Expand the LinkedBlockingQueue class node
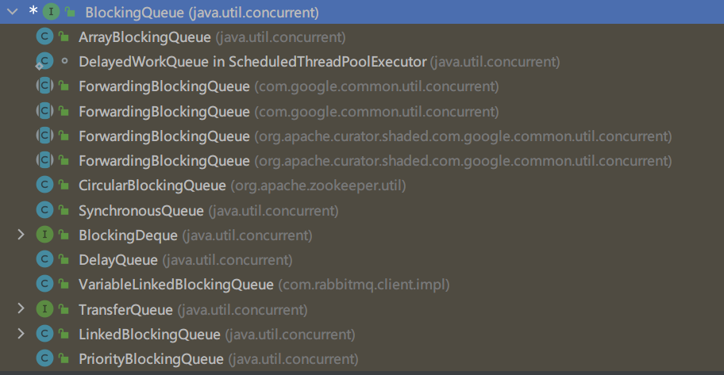This screenshot has height=375, width=724. (x=21, y=334)
